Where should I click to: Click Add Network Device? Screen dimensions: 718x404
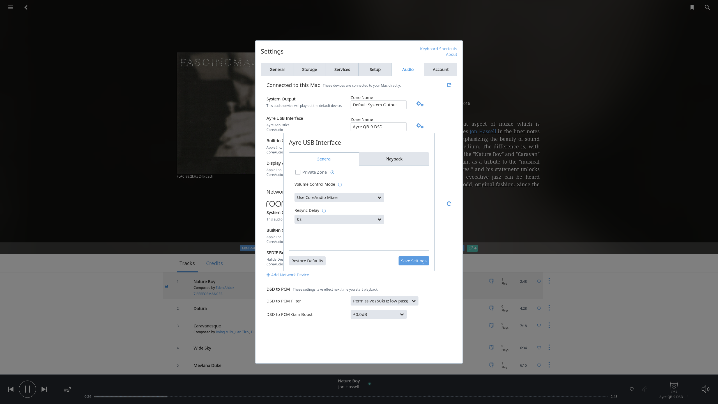tap(288, 275)
